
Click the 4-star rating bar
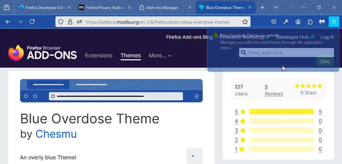point(282,121)
